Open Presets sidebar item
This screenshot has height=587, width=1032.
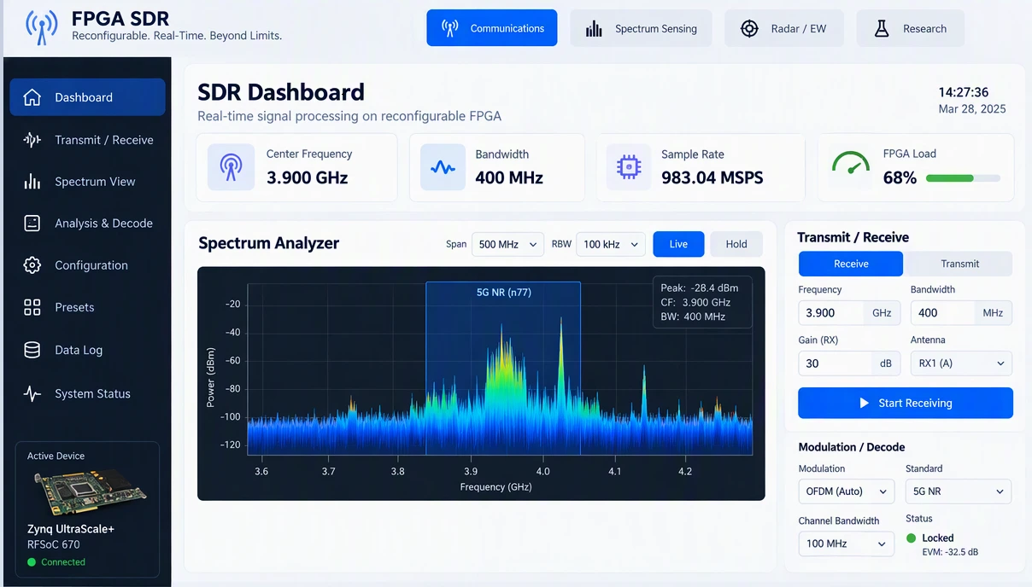[x=87, y=307]
